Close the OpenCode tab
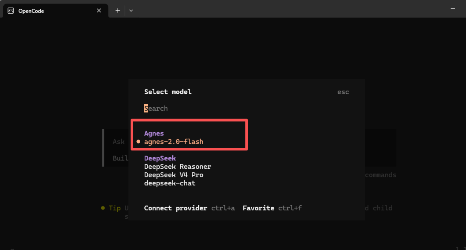The image size is (466, 250). (x=99, y=11)
